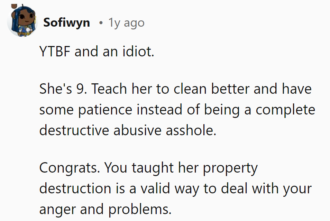330x221 pixels.
Task: Click the word 'complete' at the line end
Action: [285, 110]
